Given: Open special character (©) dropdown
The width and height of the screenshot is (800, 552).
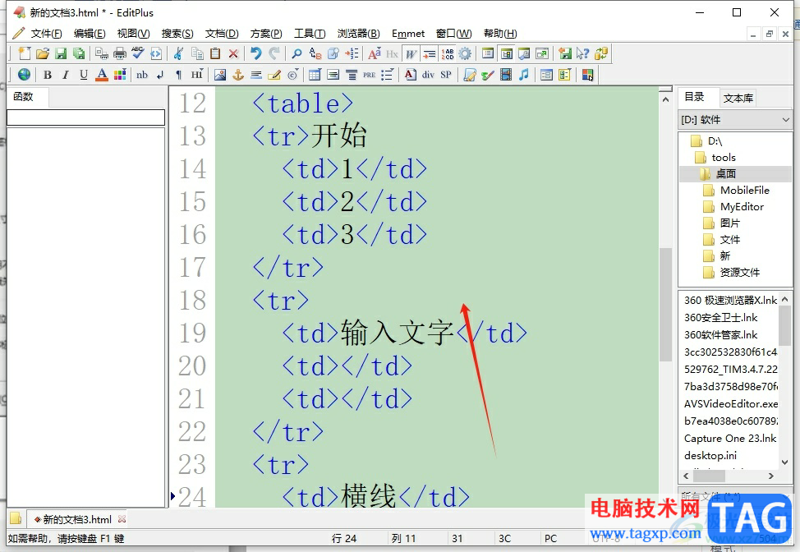Looking at the screenshot, I should [x=293, y=75].
